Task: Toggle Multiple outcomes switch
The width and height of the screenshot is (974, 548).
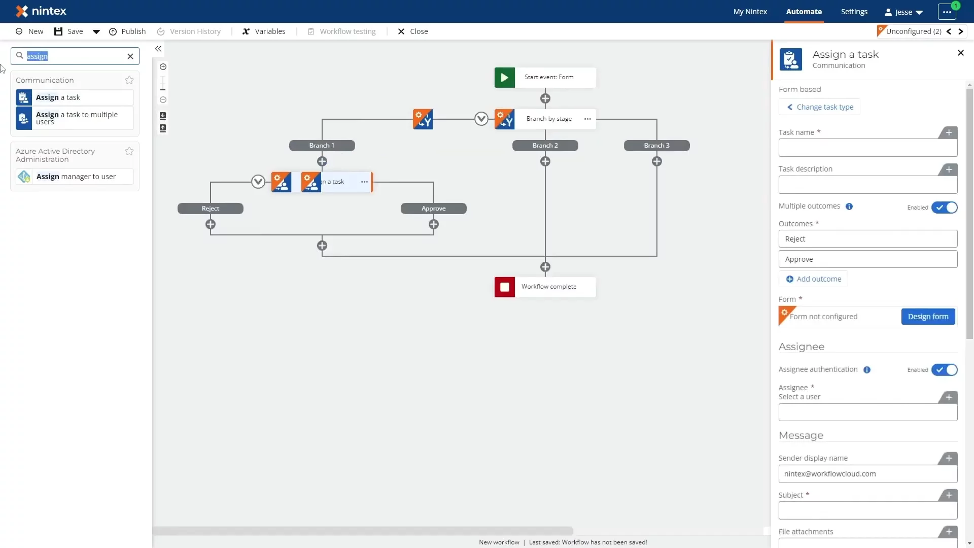Action: 944,208
